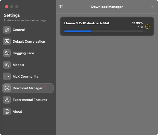158x135 pixels.
Task: Click the Settings heading in sidebar
Action: click(x=12, y=15)
